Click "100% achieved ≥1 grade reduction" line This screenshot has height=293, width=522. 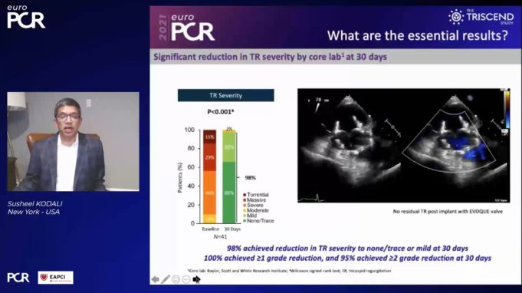[x=347, y=258]
